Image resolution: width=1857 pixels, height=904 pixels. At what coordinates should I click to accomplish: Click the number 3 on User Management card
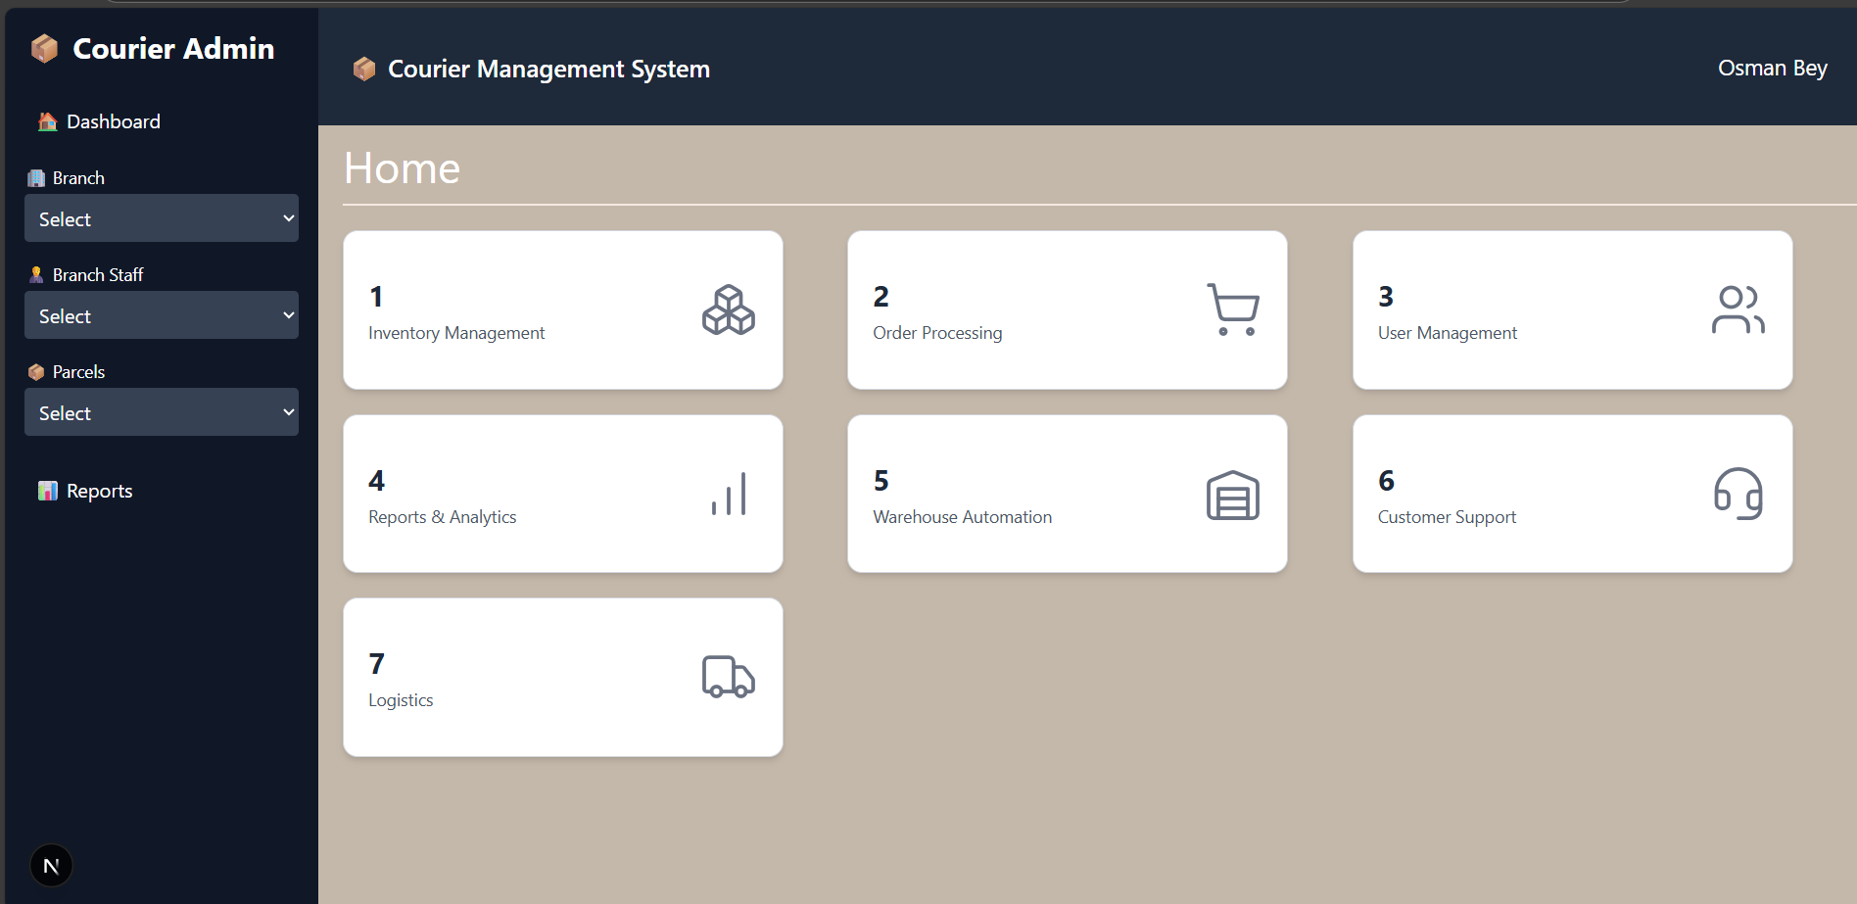tap(1386, 297)
